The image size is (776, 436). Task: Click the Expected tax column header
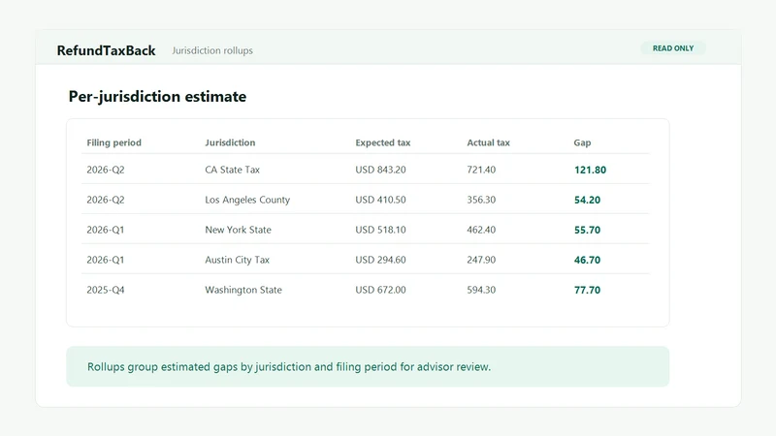[382, 142]
